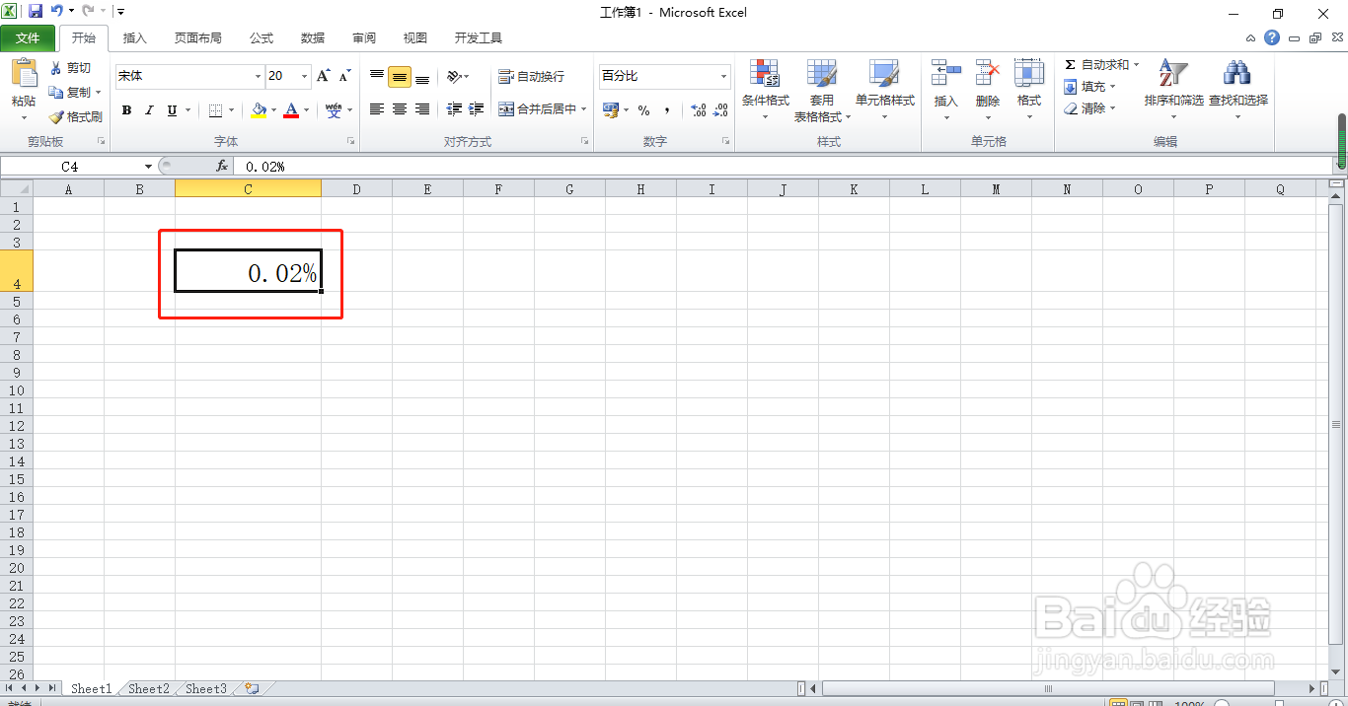This screenshot has height=706, width=1348.
Task: Click the Save icon in quick access toolbar
Action: point(36,12)
